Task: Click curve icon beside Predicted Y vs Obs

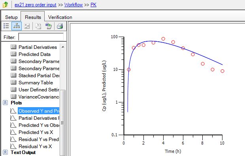Action: 13,125
